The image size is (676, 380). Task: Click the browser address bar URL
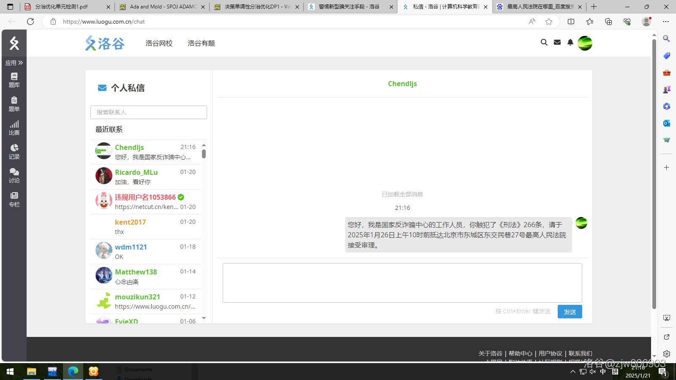pos(104,22)
